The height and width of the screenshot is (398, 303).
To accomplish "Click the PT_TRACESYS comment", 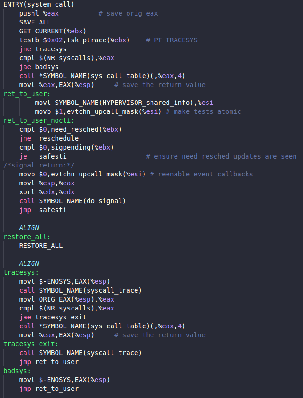I will (172, 40).
